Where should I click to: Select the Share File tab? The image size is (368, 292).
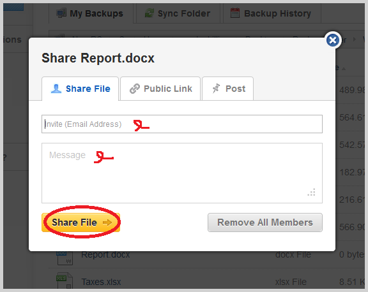[x=80, y=89]
